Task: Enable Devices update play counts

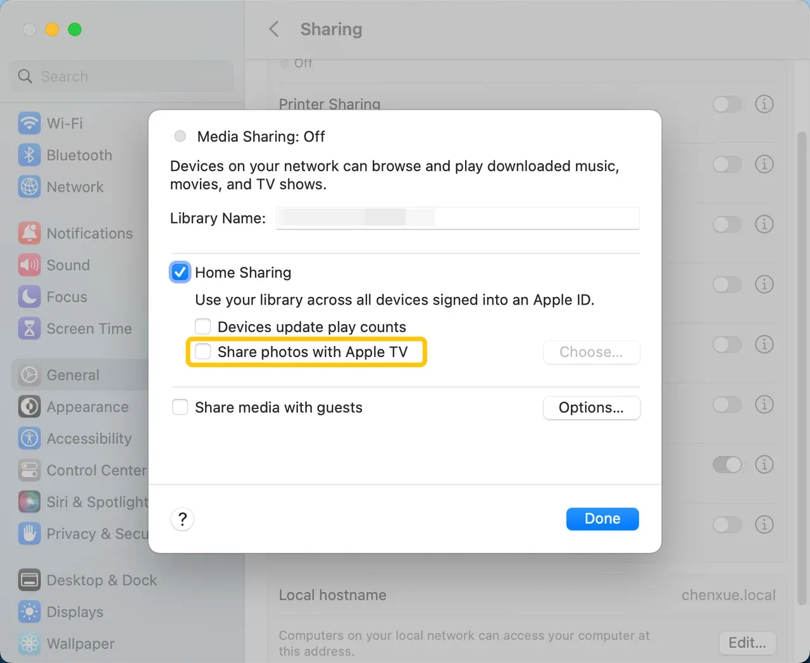Action: coord(202,327)
